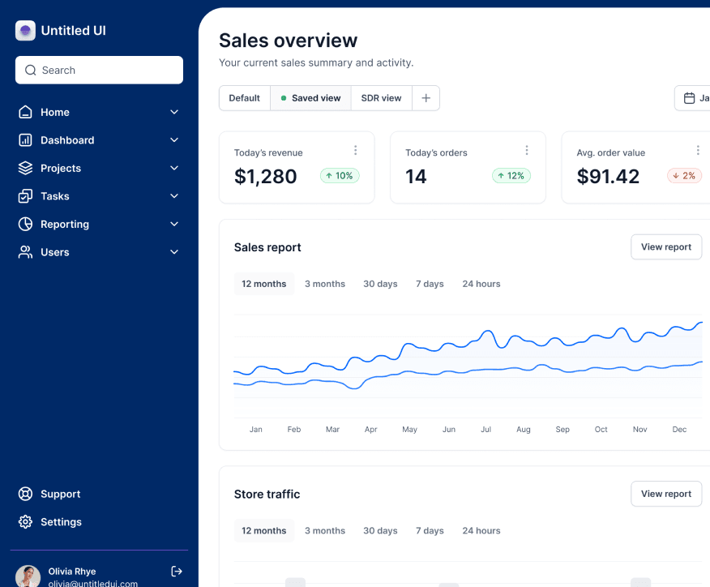The image size is (710, 587).
Task: Click View report in Store traffic
Action: coord(666,494)
